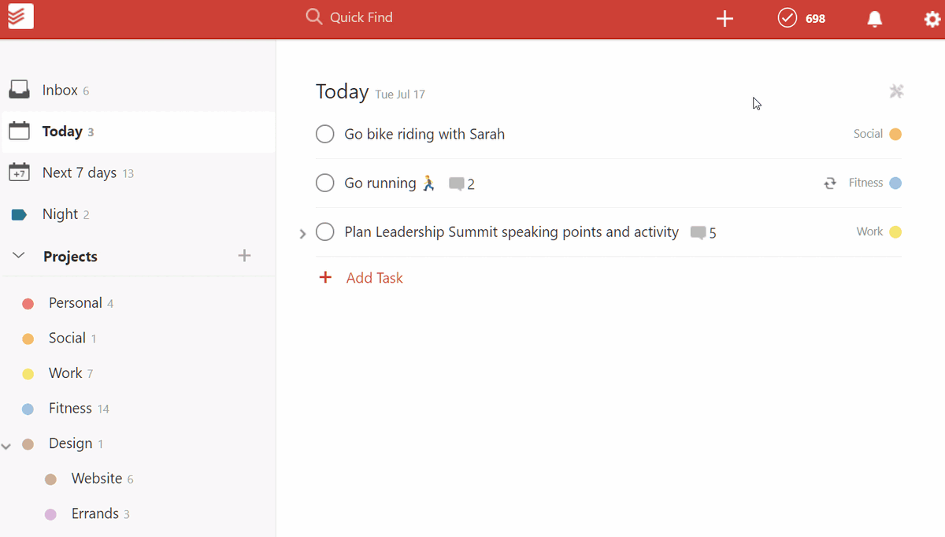Open settings gear icon
This screenshot has width=945, height=537.
[932, 19]
